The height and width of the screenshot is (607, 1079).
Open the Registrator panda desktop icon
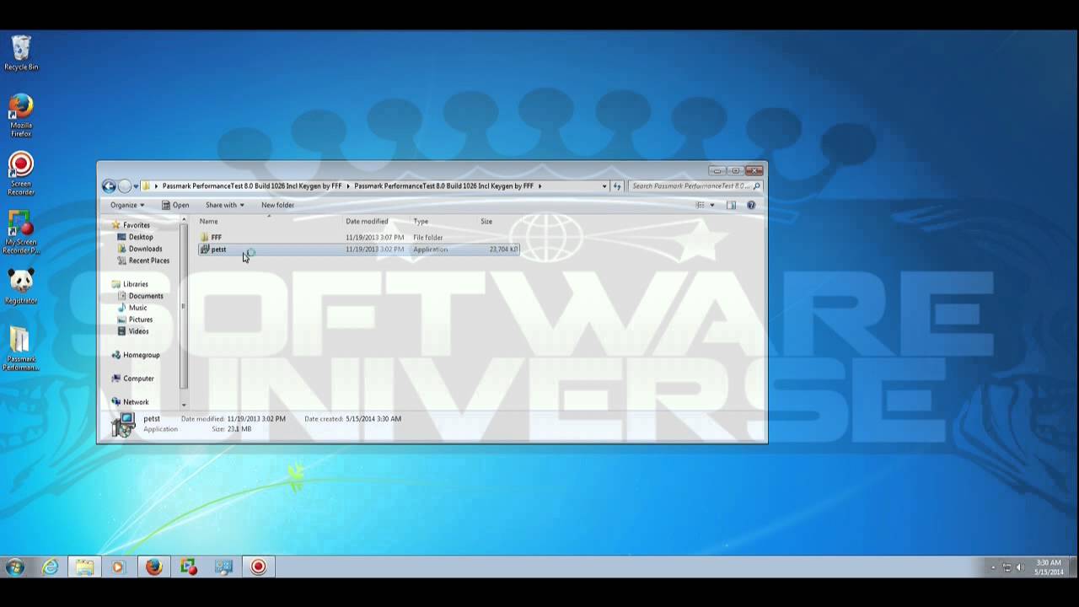point(21,287)
